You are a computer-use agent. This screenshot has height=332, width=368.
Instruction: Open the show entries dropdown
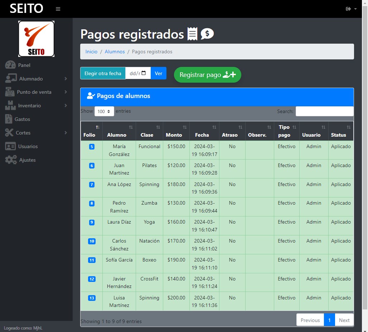click(x=104, y=111)
